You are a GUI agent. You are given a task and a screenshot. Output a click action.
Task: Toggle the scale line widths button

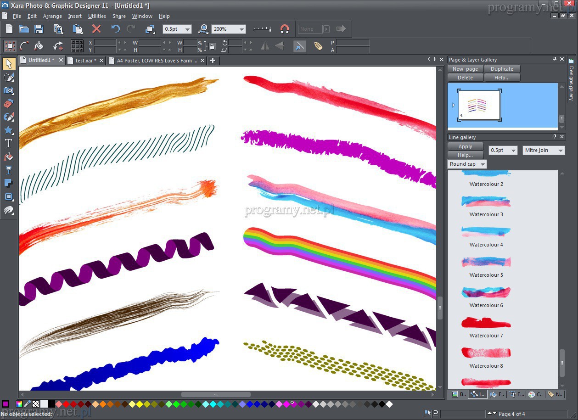click(299, 46)
